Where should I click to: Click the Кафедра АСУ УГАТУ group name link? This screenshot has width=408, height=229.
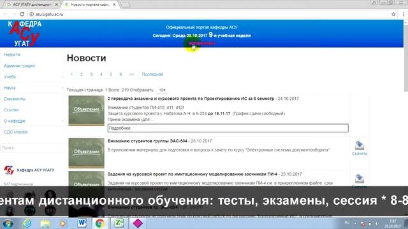pos(36,170)
